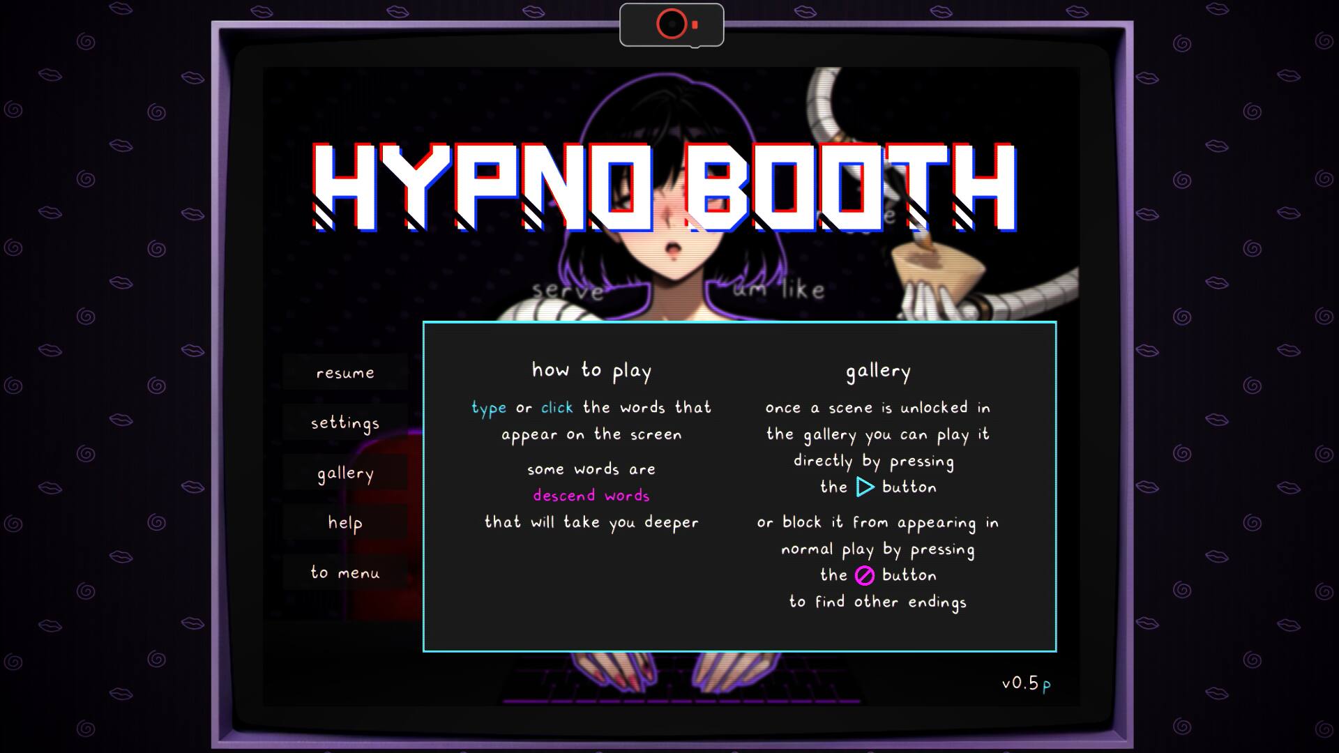
Task: Click the cyan 'p' beside the version number
Action: (x=1047, y=686)
